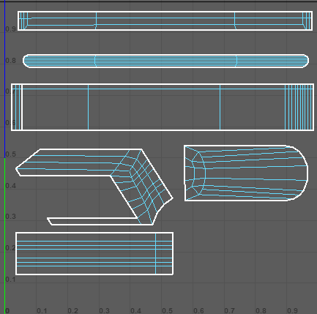Click the 0.4 label on the vertical axis
The height and width of the screenshot is (314, 317).
coord(11,186)
